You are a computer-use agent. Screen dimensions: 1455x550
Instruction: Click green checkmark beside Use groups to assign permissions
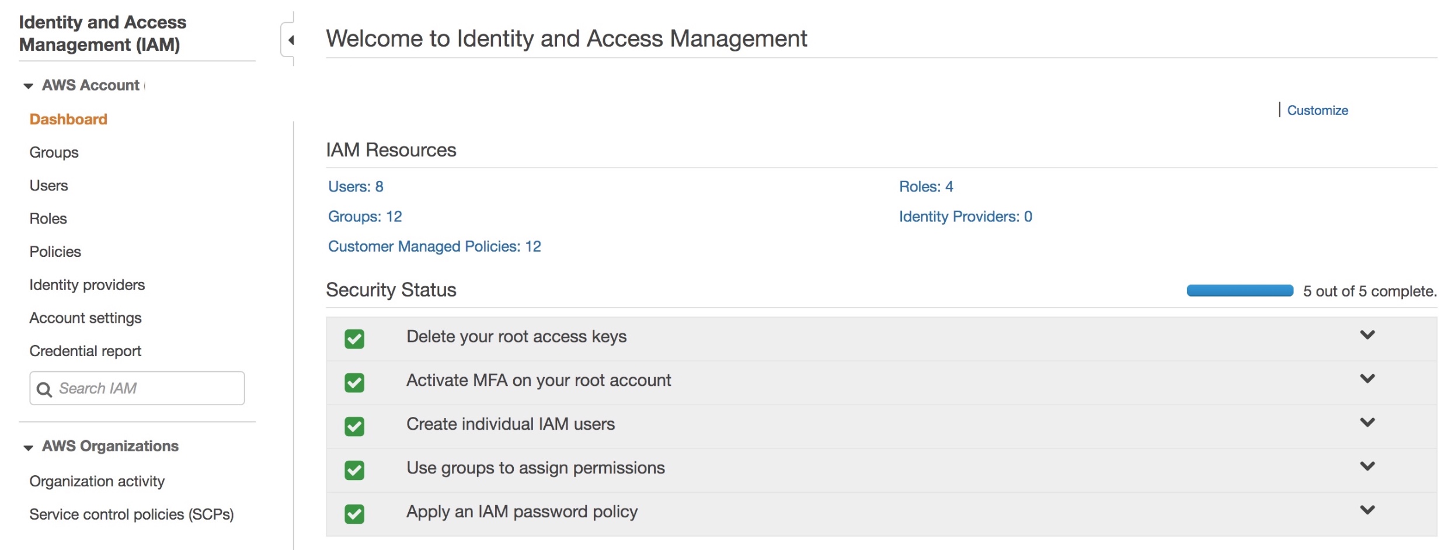(354, 470)
